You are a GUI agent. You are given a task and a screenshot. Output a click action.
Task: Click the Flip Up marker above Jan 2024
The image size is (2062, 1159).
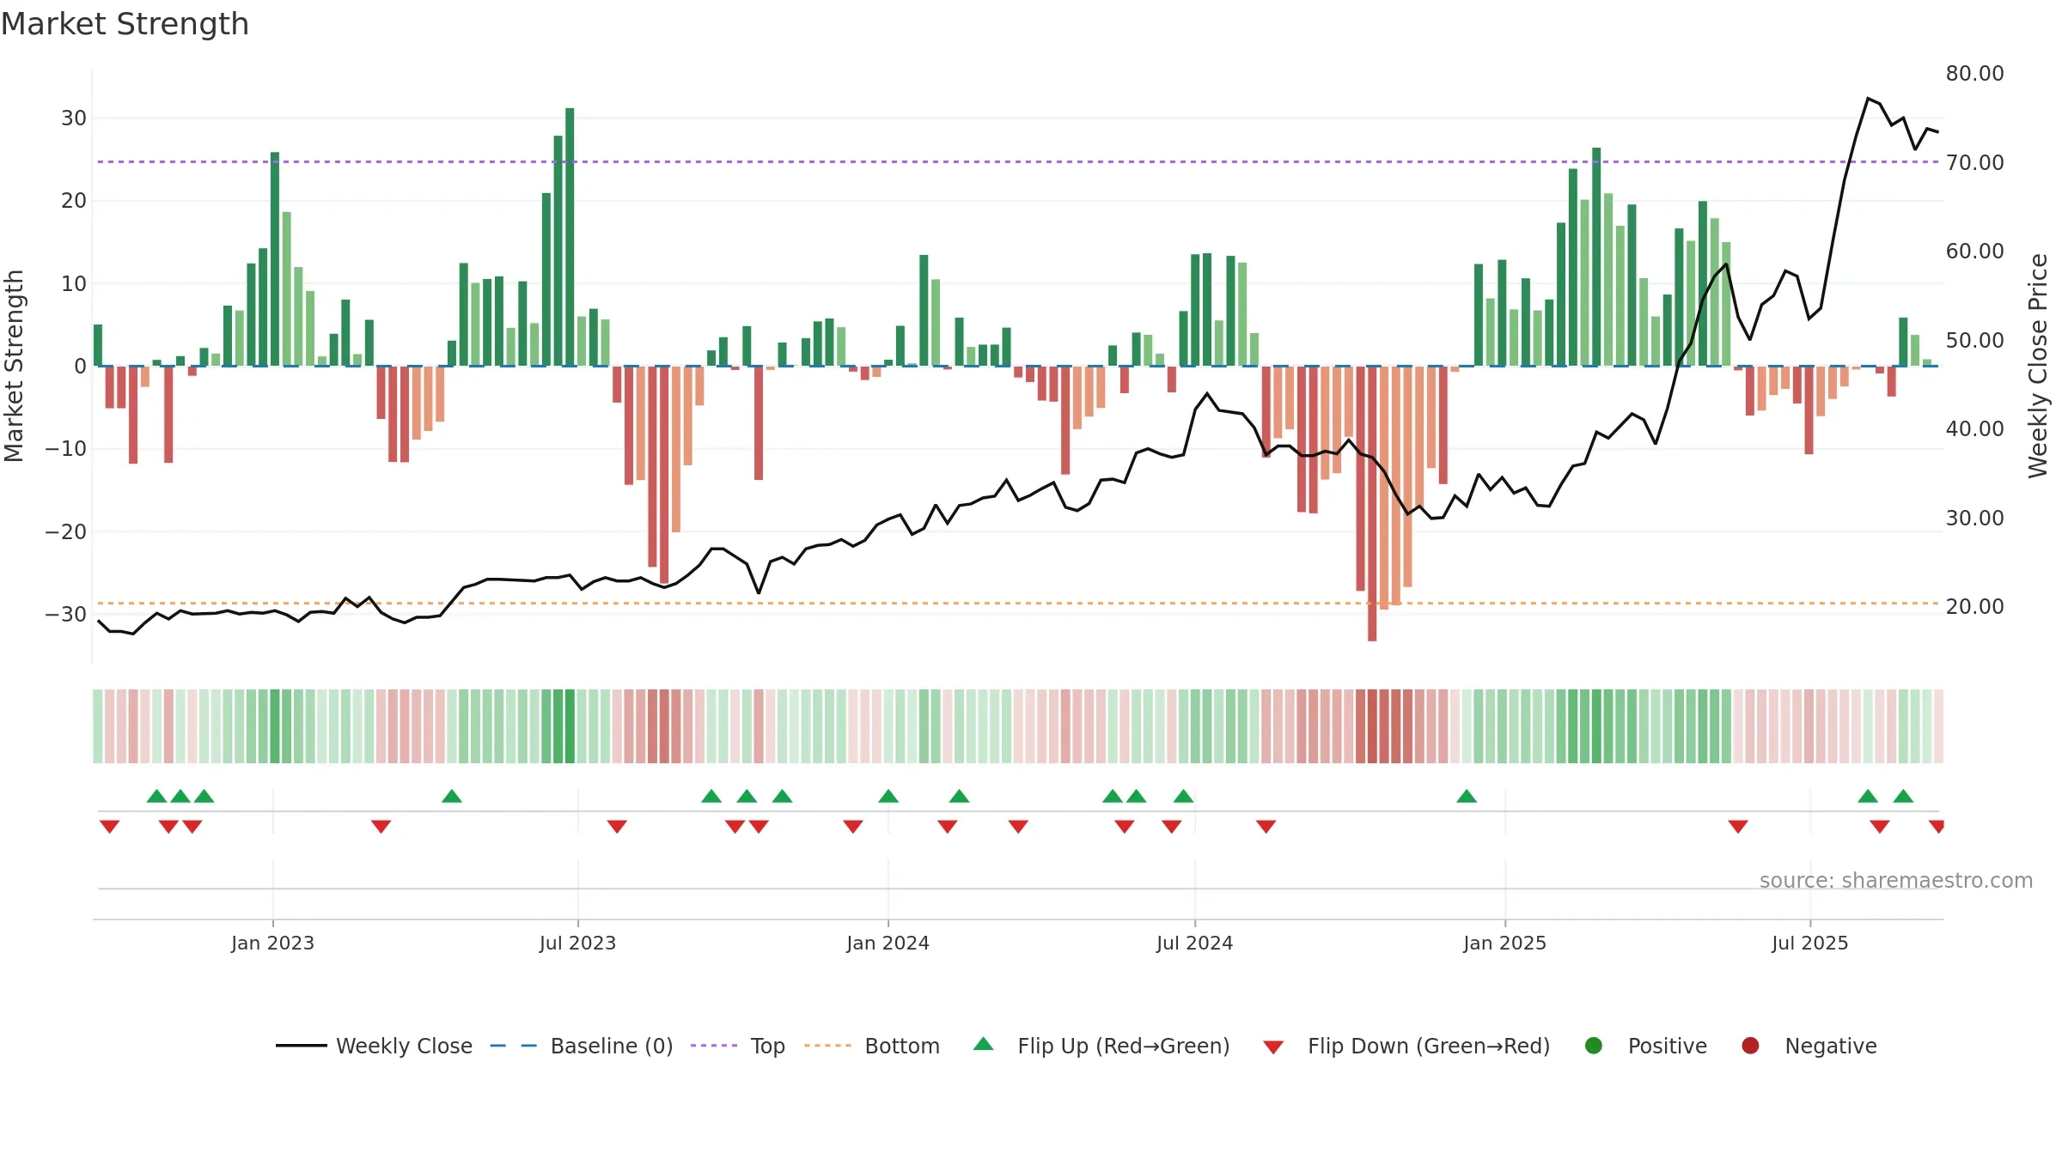pos(888,796)
